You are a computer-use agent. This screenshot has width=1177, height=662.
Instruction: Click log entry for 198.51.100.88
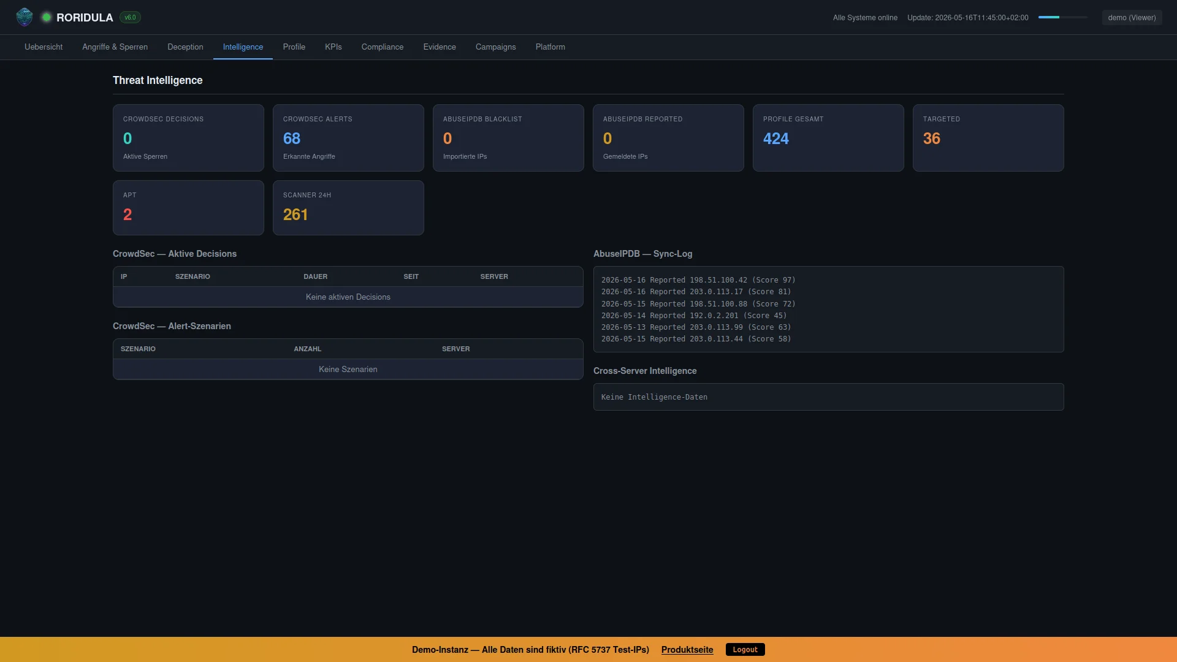(698, 304)
